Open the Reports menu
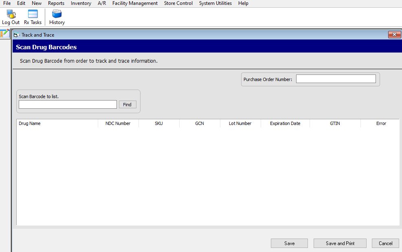The height and width of the screenshot is (252, 402). [x=56, y=3]
